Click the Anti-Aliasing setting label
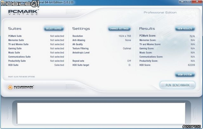The height and width of the screenshot is (129, 203). [79, 40]
